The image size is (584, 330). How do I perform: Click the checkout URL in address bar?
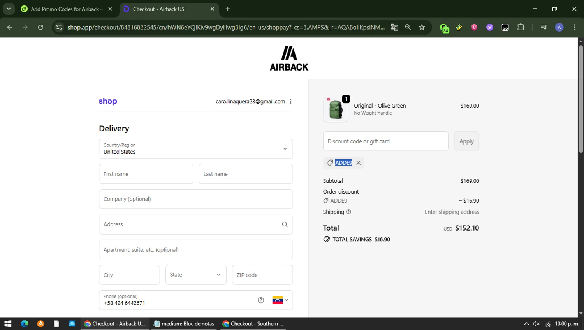pos(226,27)
